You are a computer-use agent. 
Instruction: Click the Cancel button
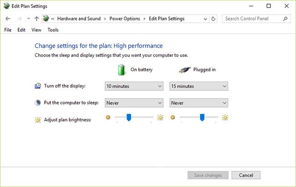tap(246, 175)
